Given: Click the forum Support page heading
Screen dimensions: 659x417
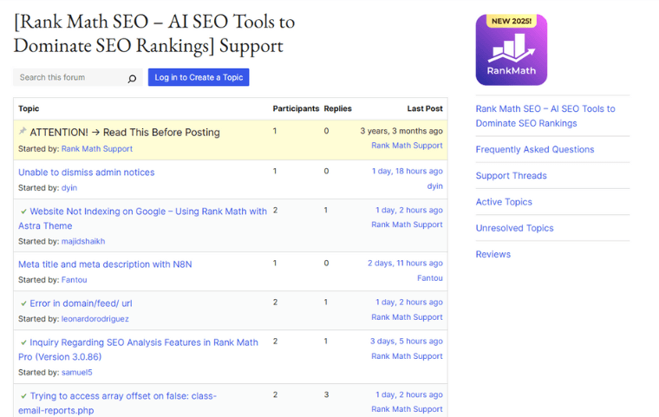Looking at the screenshot, I should click(x=154, y=34).
